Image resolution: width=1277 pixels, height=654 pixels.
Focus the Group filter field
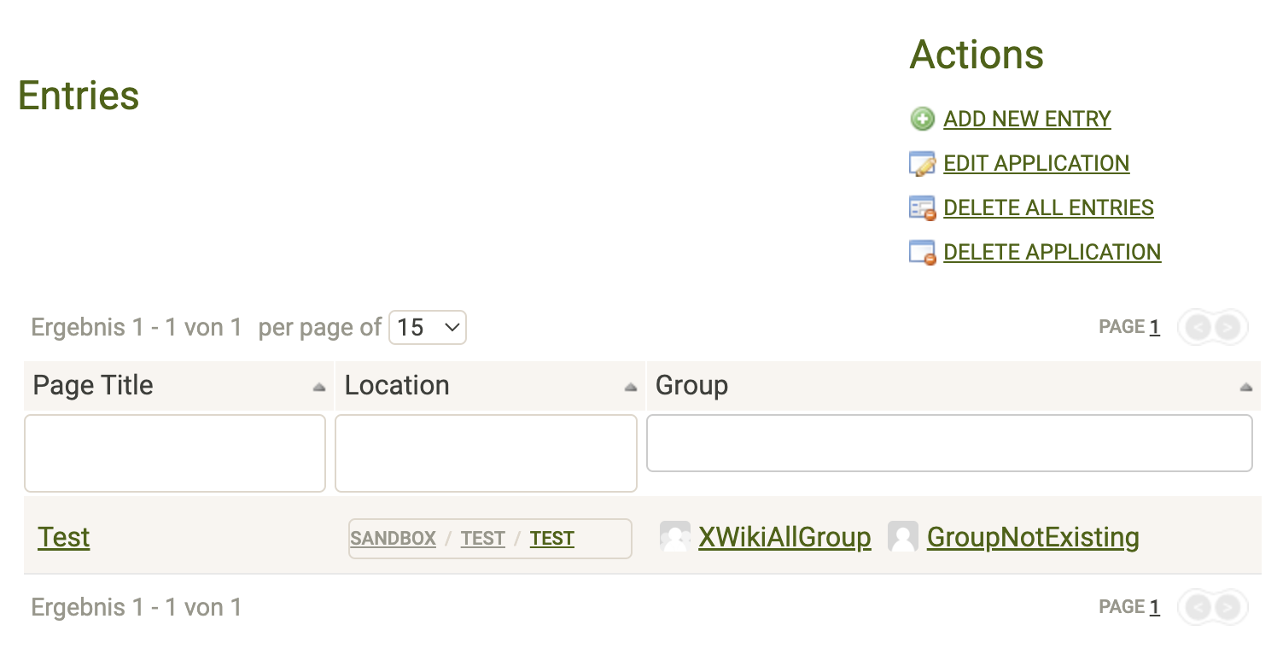tap(949, 442)
